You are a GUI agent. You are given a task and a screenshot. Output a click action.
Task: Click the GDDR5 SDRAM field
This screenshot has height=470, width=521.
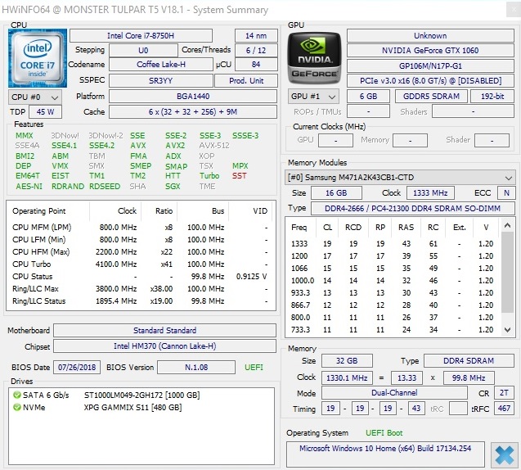431,97
